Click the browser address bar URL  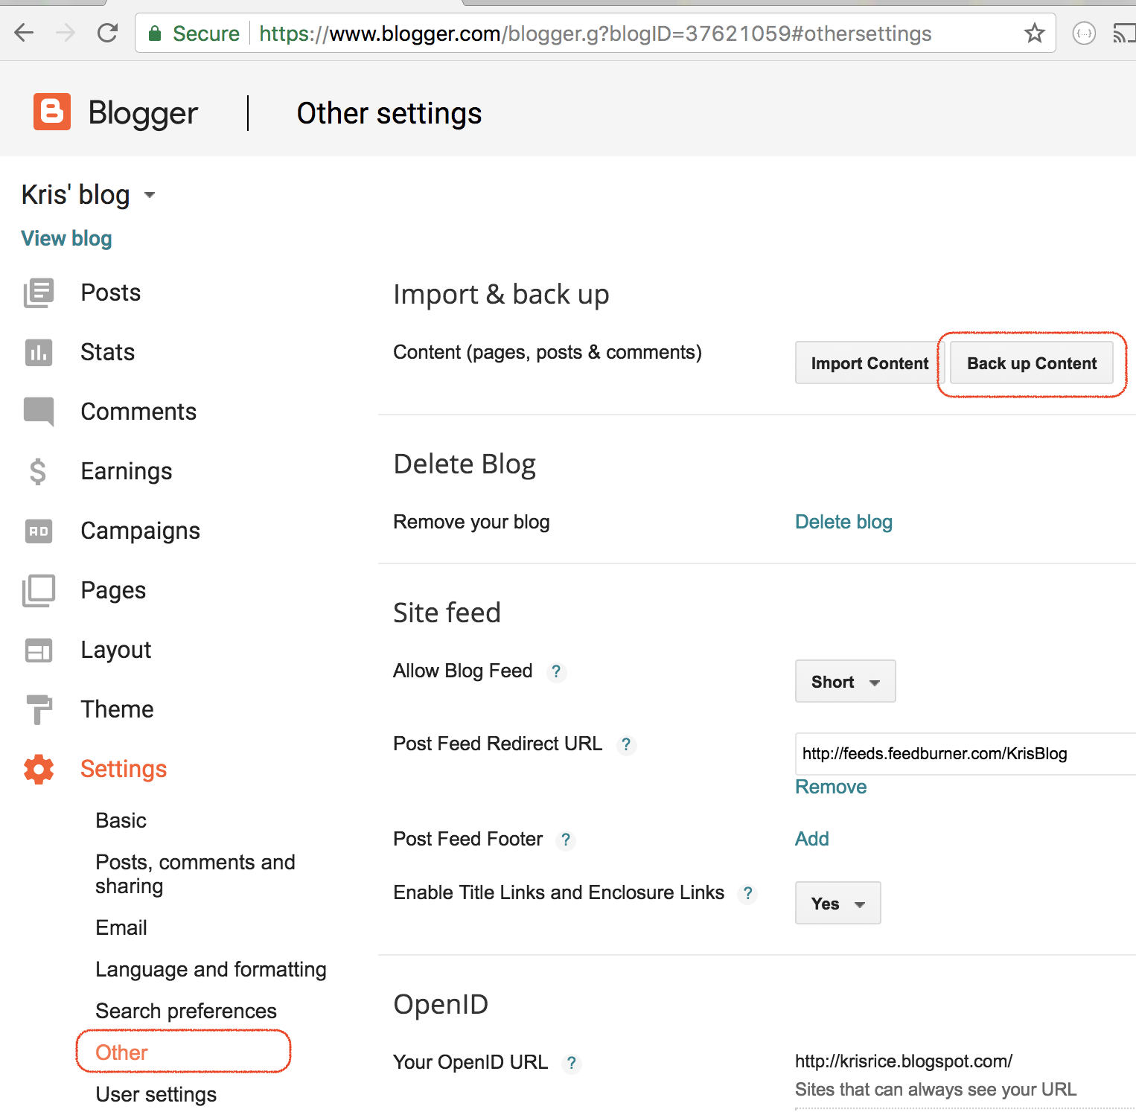[x=596, y=33]
